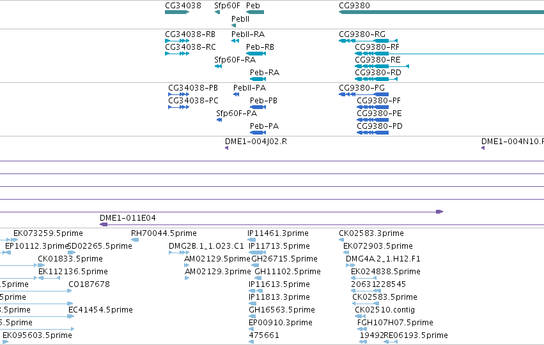Screen dimensions: 544x345
Task: Select the CG9380 gene track
Action: [x=441, y=12]
